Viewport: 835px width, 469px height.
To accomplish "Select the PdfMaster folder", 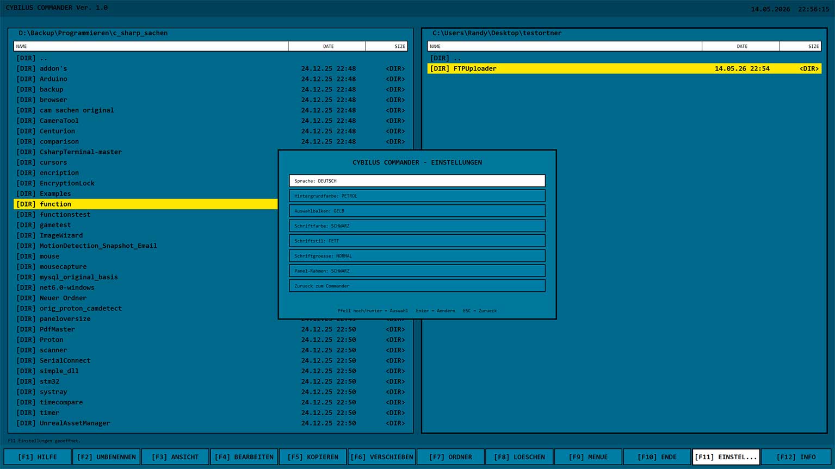I will [x=211, y=329].
